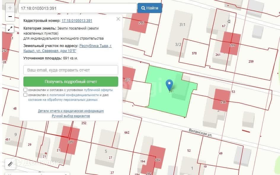Open the parcel address link

[x=95, y=46]
